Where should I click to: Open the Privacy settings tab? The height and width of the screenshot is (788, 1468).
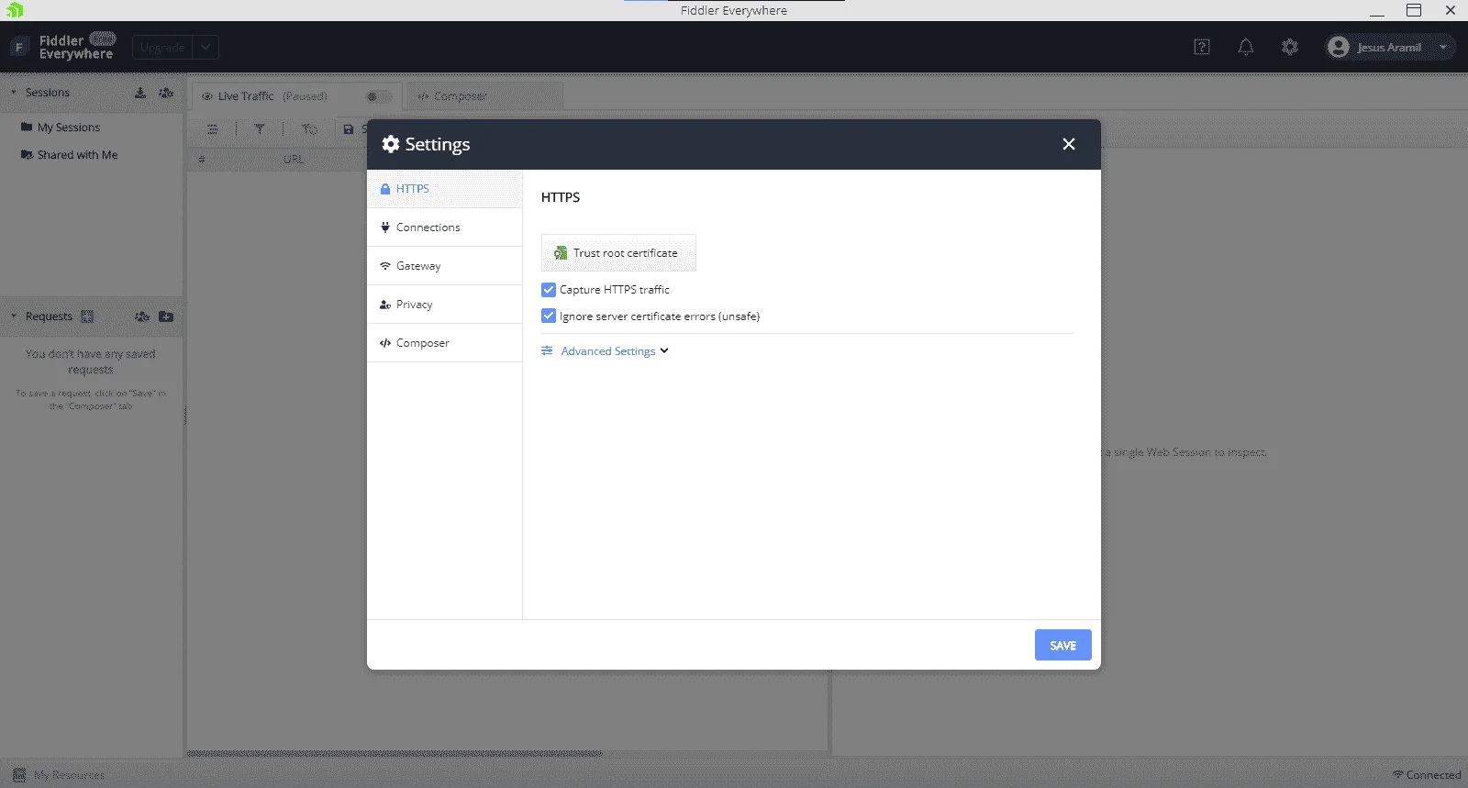[445, 305]
